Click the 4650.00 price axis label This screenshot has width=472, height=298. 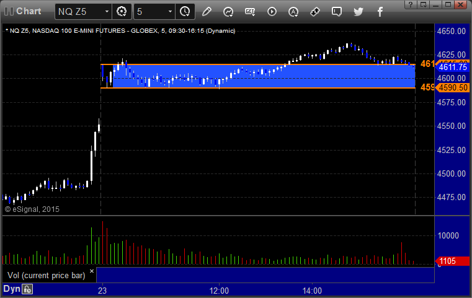click(452, 31)
